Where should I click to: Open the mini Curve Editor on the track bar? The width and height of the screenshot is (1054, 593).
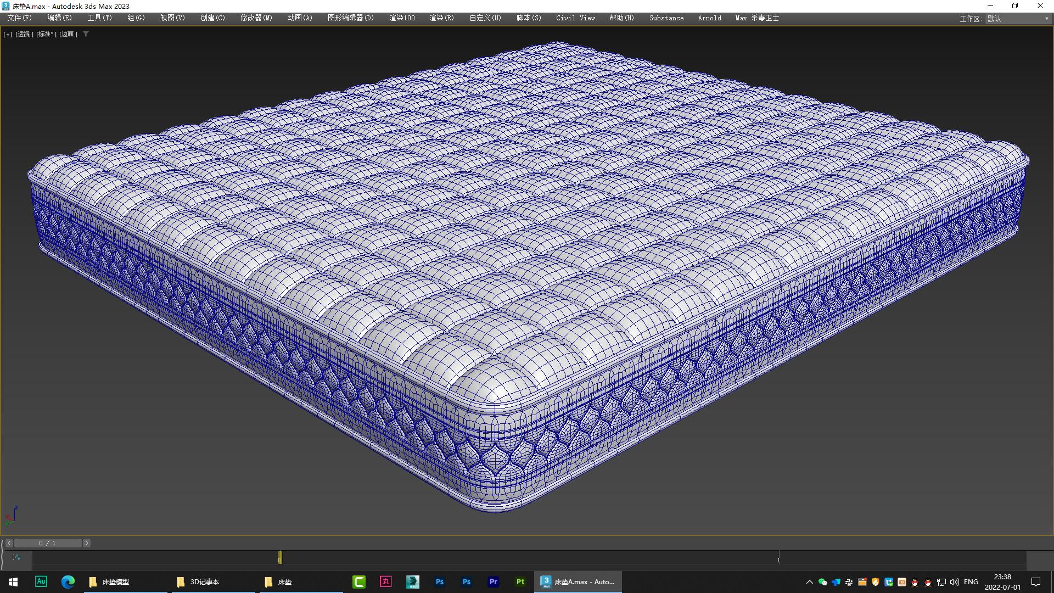(16, 557)
